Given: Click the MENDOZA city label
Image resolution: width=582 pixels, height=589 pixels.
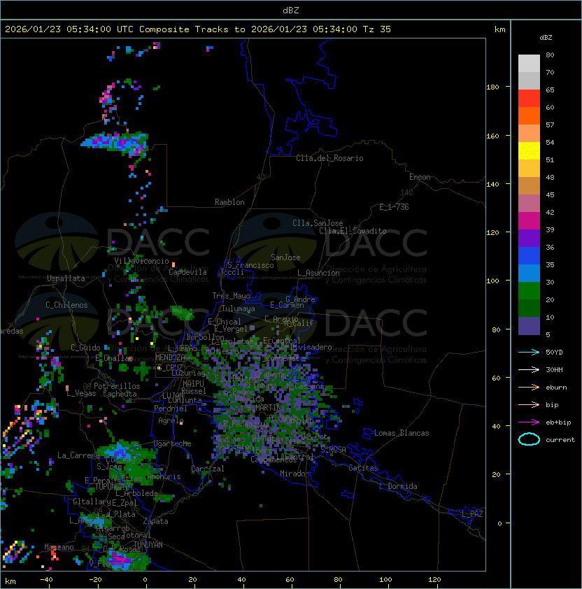Looking at the screenshot, I should (170, 357).
